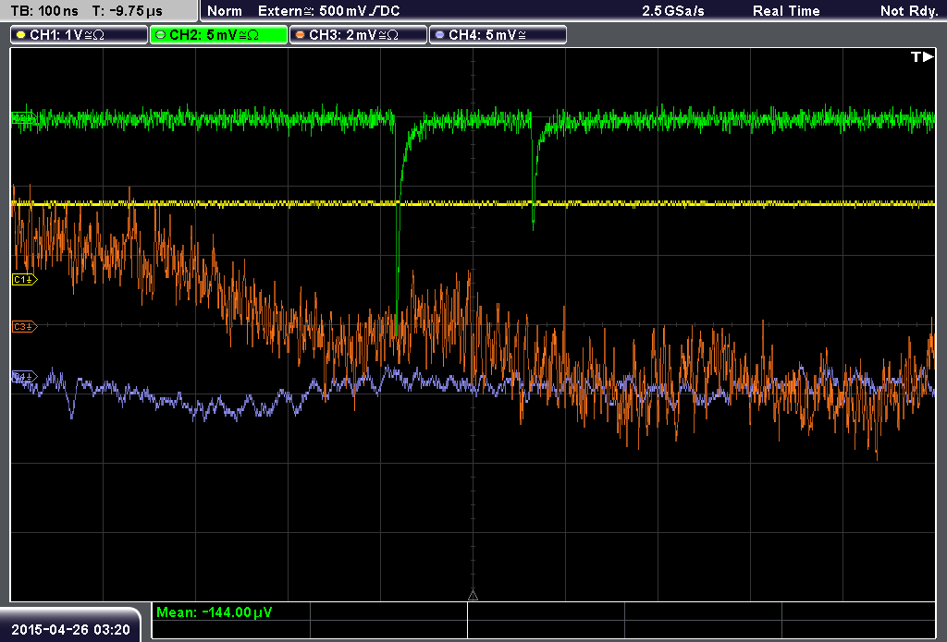The image size is (947, 642).
Task: Click the 2.5 GSa/s sample rate readout
Action: click(x=673, y=11)
